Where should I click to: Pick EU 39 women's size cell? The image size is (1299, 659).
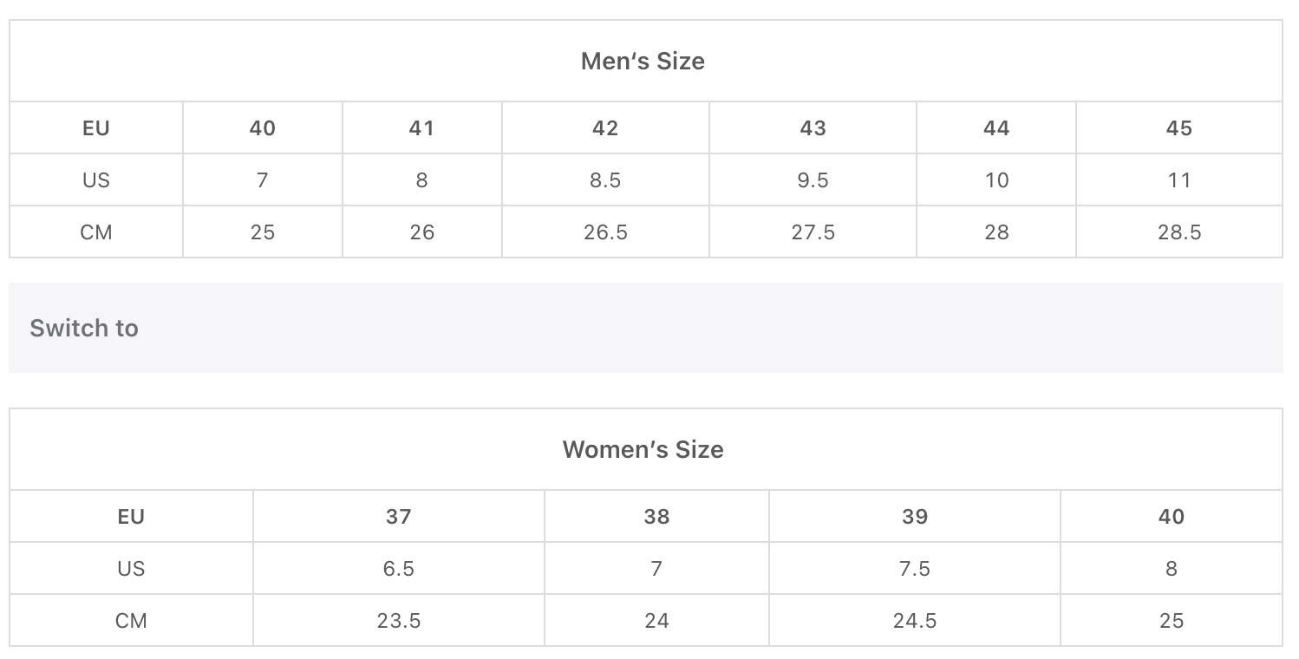tap(915, 517)
